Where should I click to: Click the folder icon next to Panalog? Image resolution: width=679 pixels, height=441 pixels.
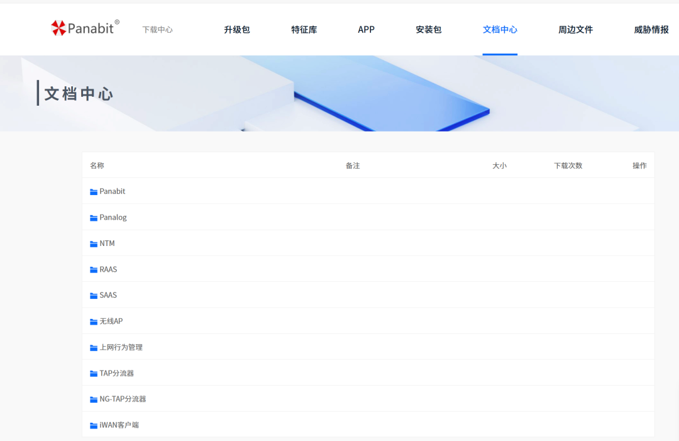coord(93,217)
